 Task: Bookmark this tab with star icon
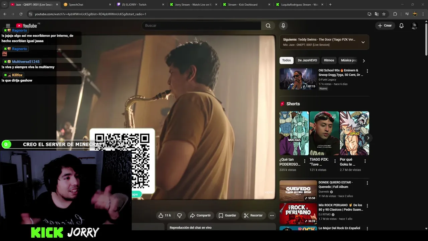384,14
